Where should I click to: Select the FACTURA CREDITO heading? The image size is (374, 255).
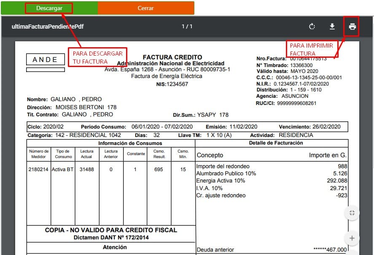point(172,57)
